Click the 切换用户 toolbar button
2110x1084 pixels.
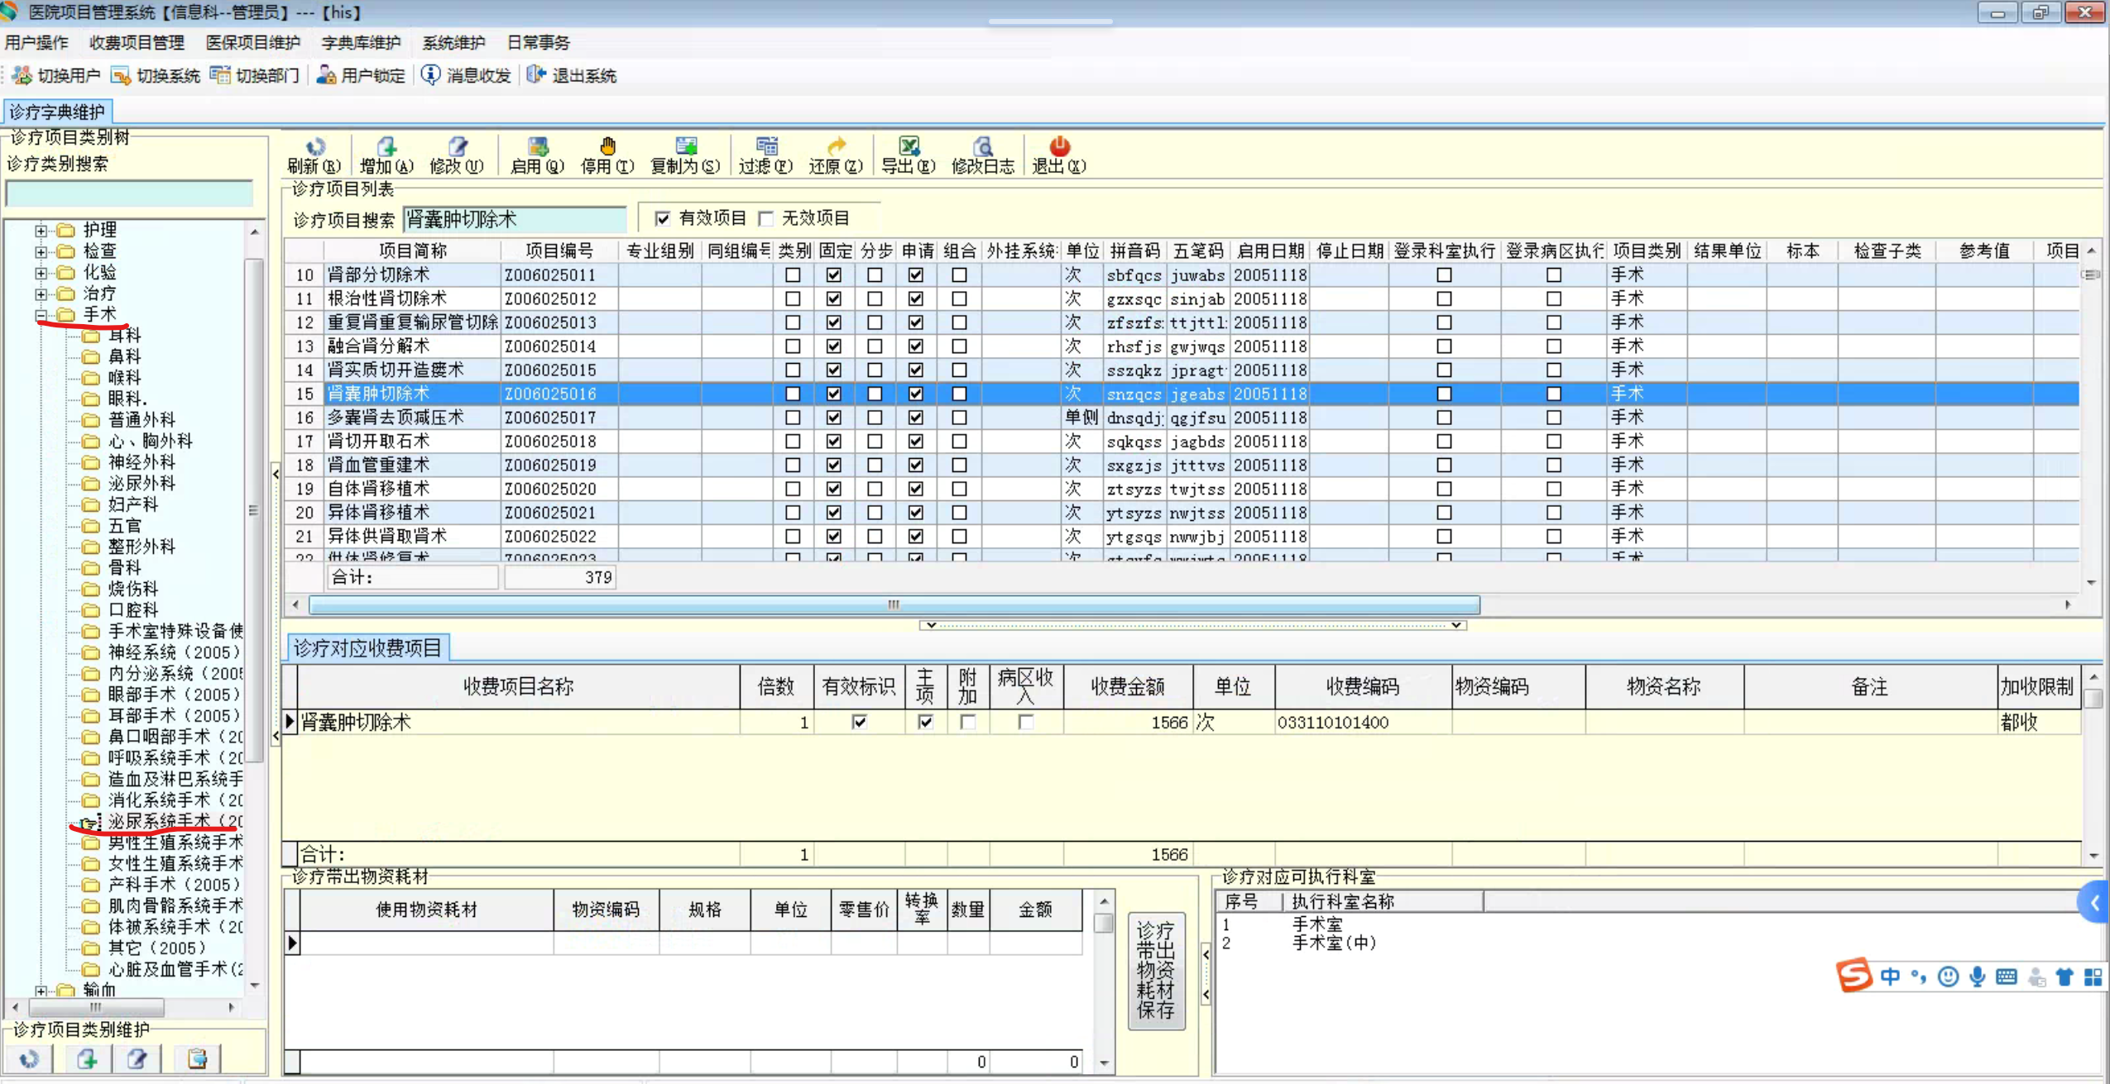point(56,75)
